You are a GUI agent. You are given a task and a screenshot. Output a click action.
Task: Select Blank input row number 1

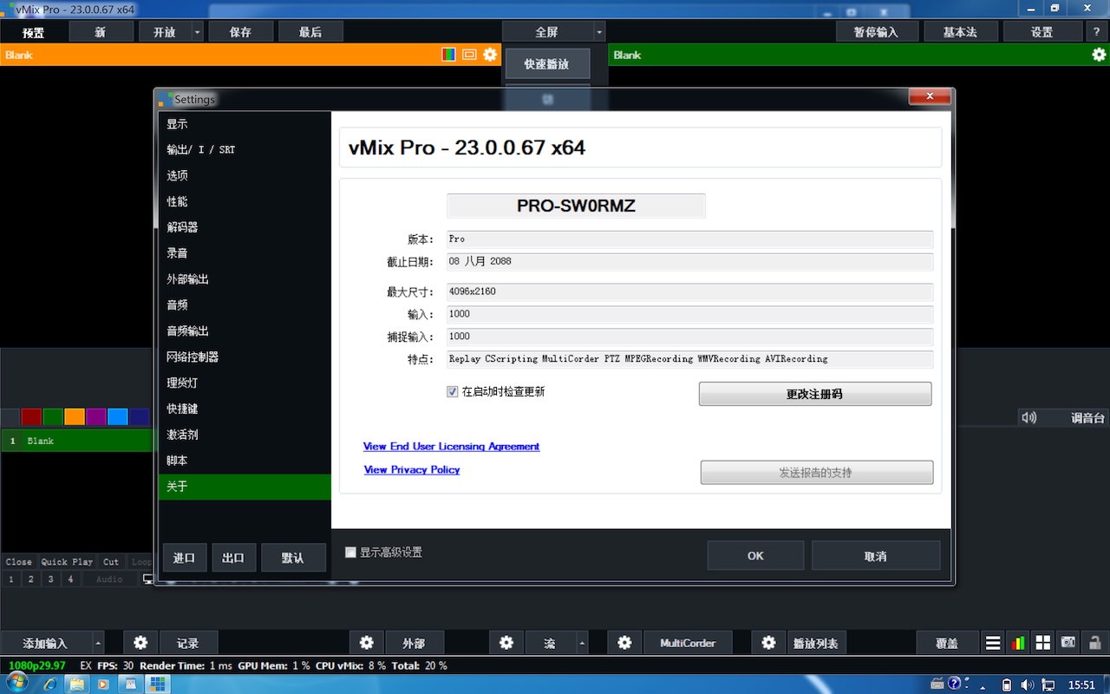tap(77, 441)
